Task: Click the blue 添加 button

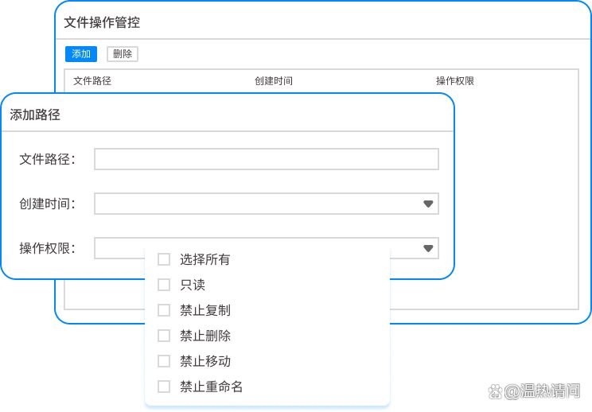Action: (x=80, y=54)
